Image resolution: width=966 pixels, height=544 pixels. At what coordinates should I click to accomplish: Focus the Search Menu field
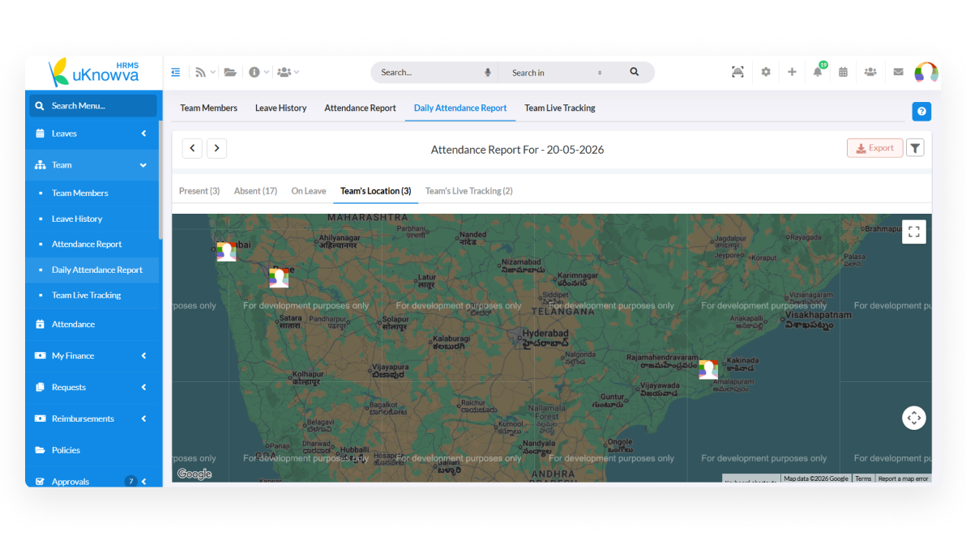(93, 106)
